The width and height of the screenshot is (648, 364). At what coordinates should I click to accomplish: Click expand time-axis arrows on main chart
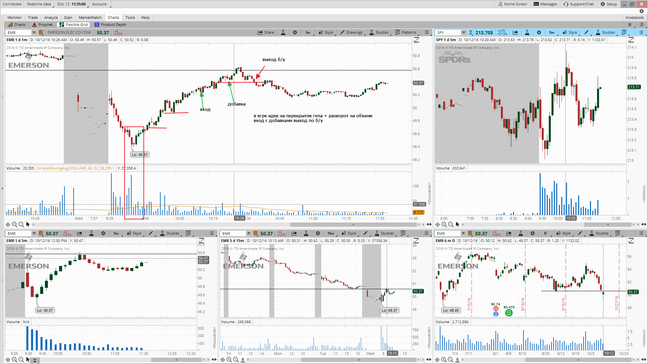(x=429, y=224)
